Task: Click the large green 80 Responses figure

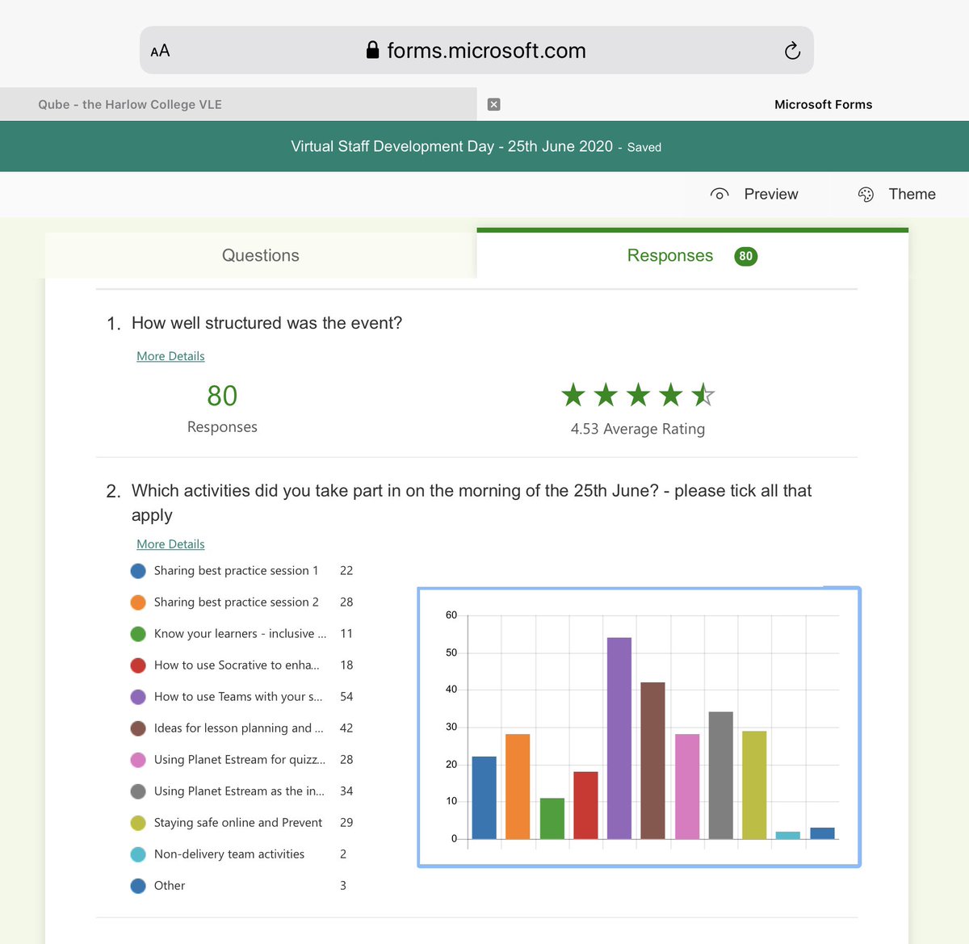Action: tap(222, 396)
